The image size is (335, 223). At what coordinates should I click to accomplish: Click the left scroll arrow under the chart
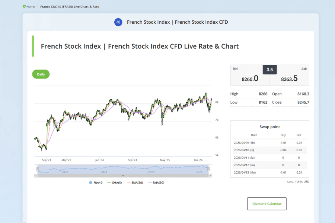(36, 175)
